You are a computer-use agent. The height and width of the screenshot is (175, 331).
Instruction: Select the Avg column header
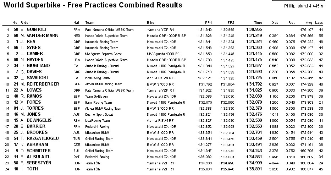click(x=309, y=23)
